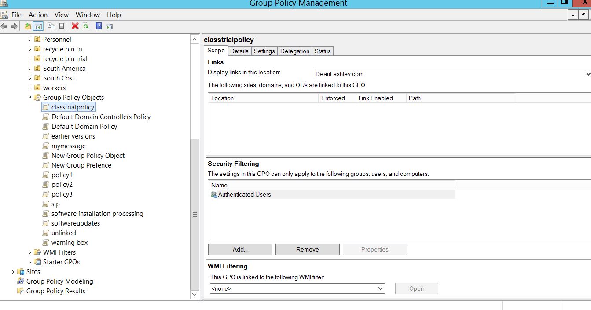591x310 pixels.
Task: Click the red X Delete icon
Action: pyautogui.click(x=75, y=26)
